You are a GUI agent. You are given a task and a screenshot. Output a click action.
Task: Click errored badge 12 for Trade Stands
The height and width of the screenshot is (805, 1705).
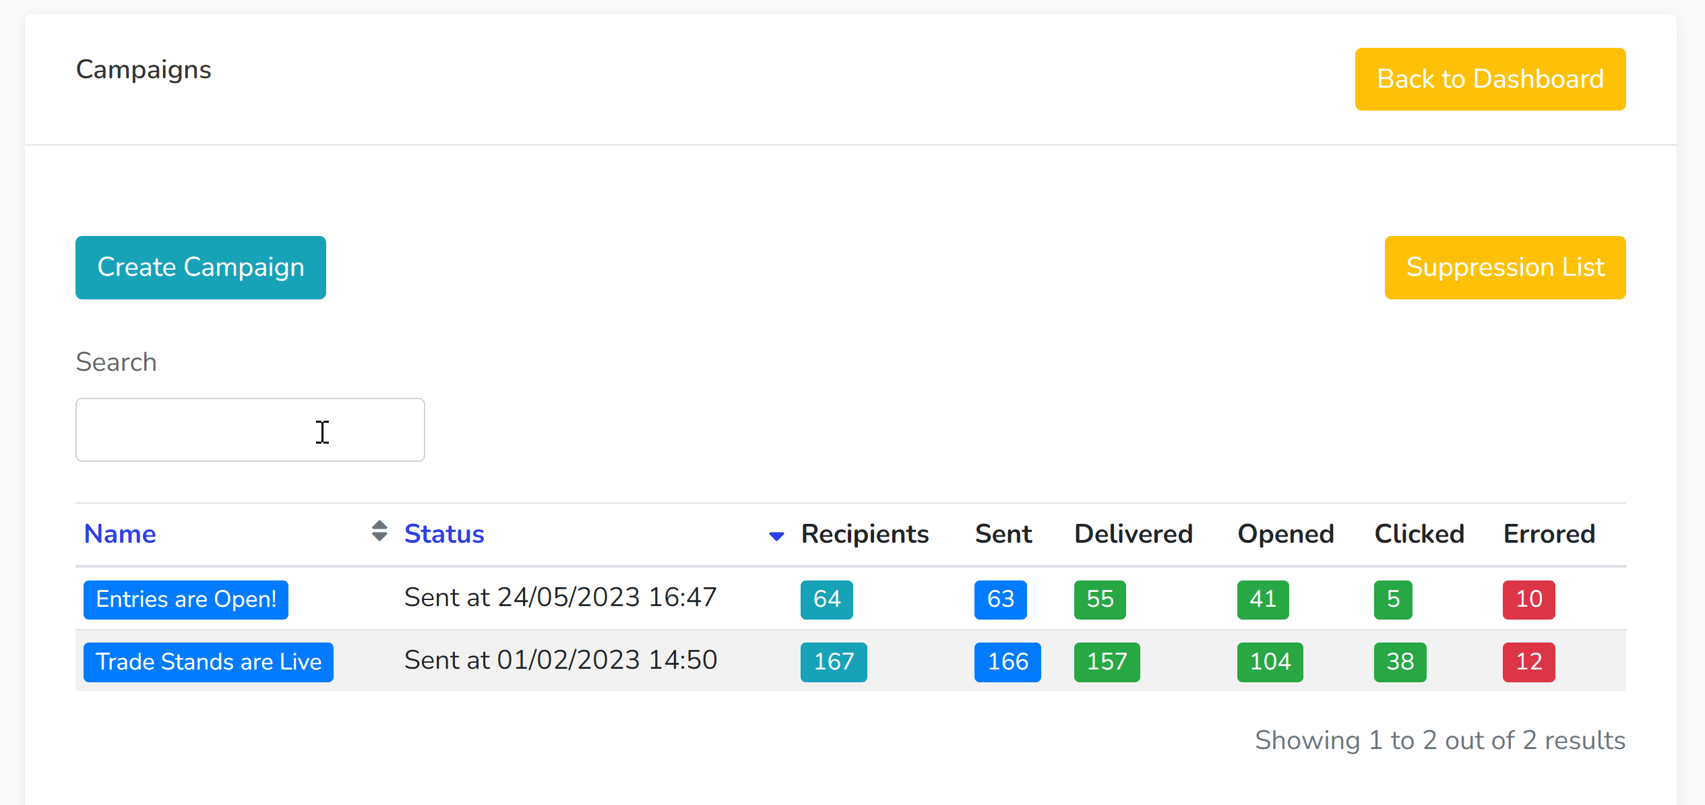click(1528, 662)
